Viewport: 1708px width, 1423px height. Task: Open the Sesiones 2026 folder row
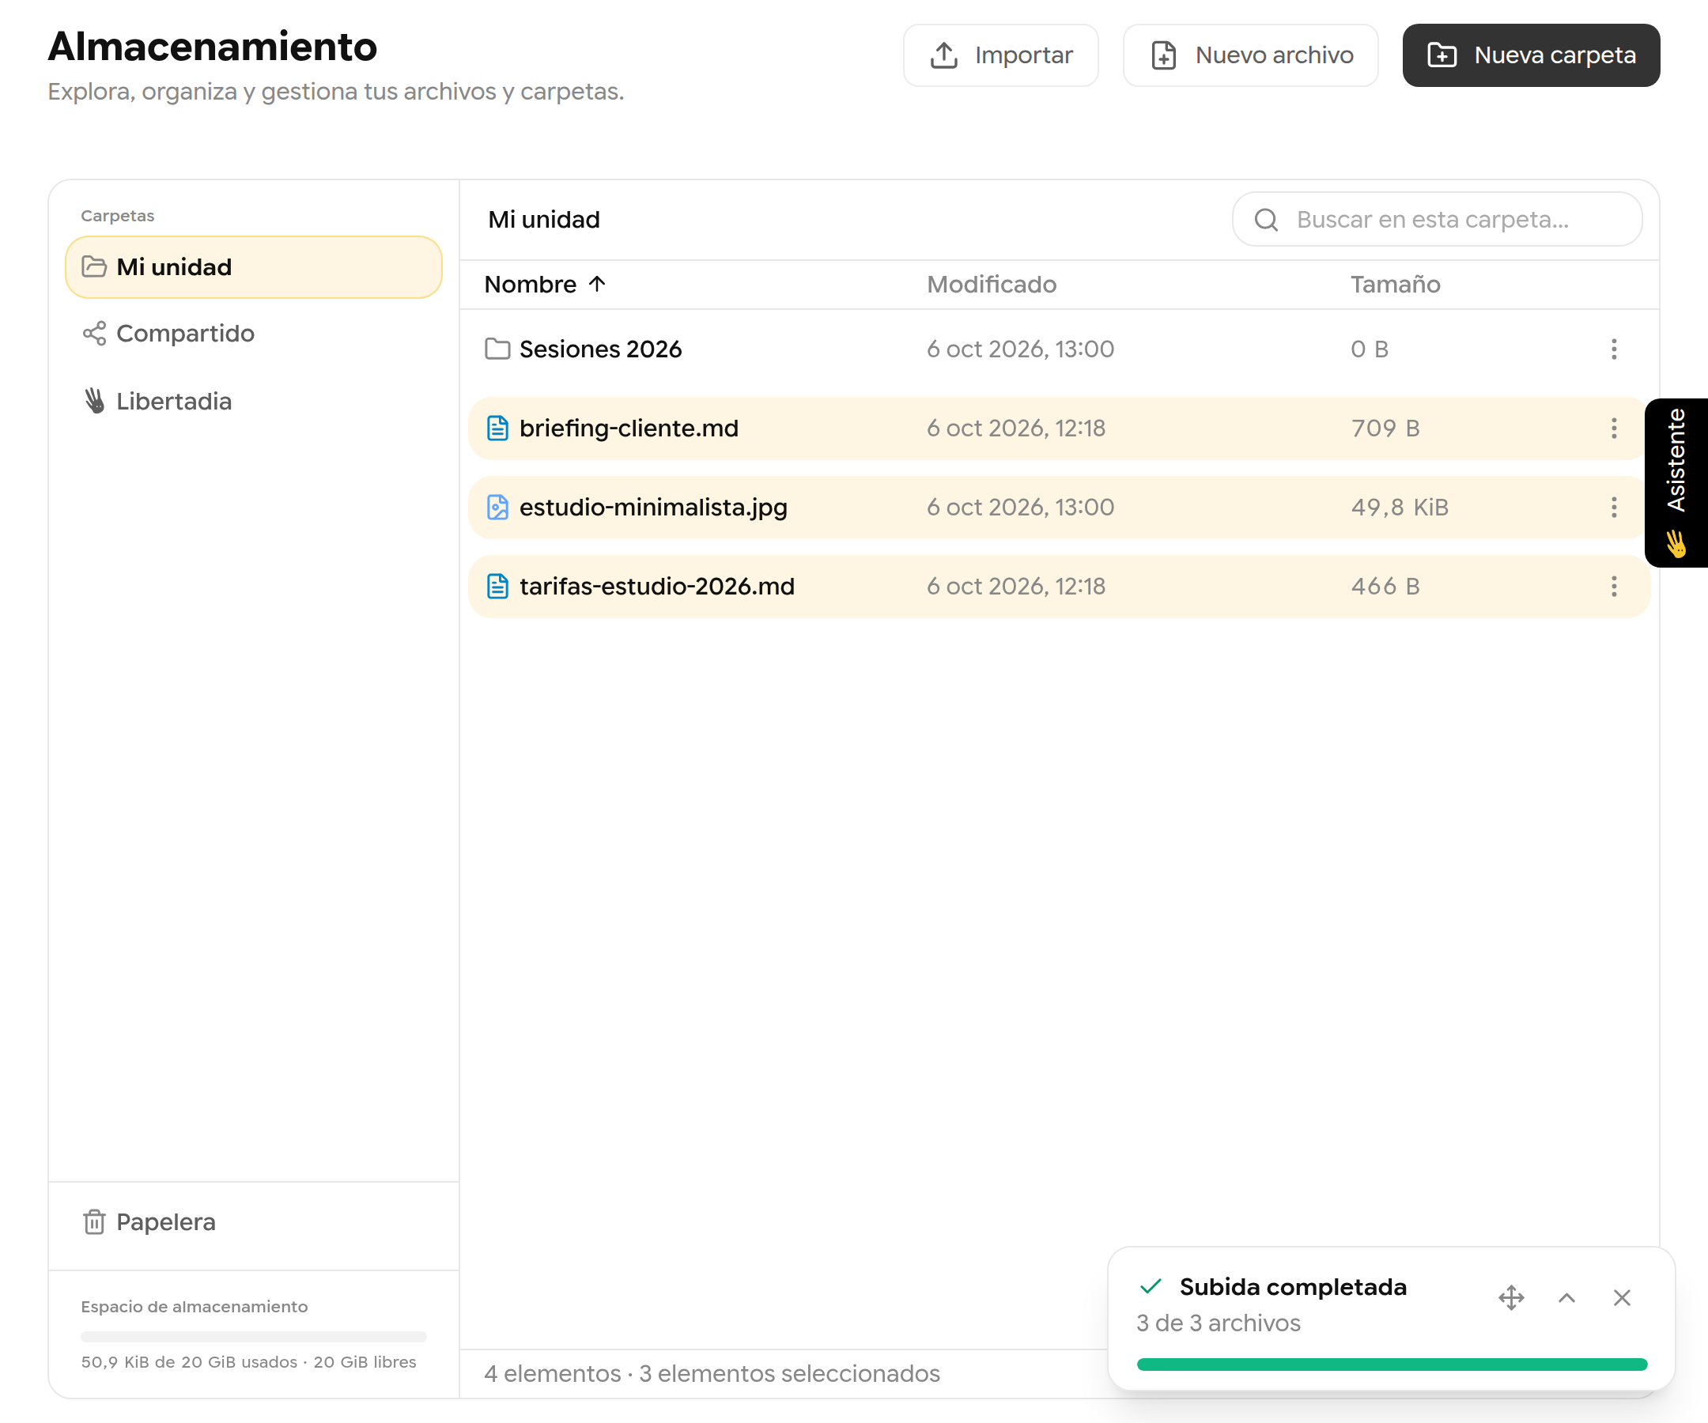coord(1059,349)
